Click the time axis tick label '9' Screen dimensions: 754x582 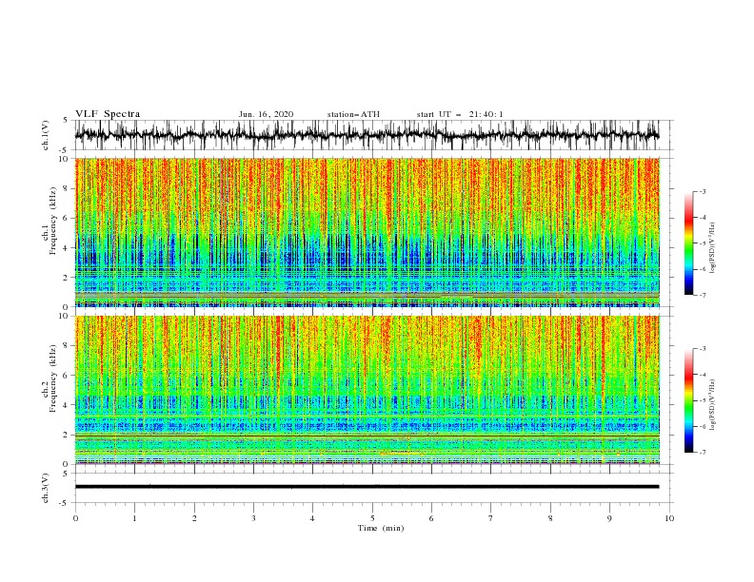click(609, 518)
